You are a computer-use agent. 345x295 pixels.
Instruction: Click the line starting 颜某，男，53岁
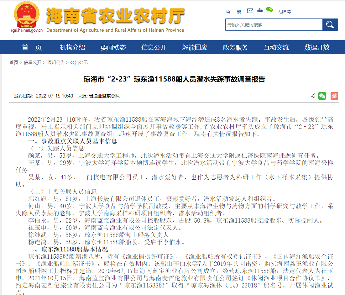[175, 155]
